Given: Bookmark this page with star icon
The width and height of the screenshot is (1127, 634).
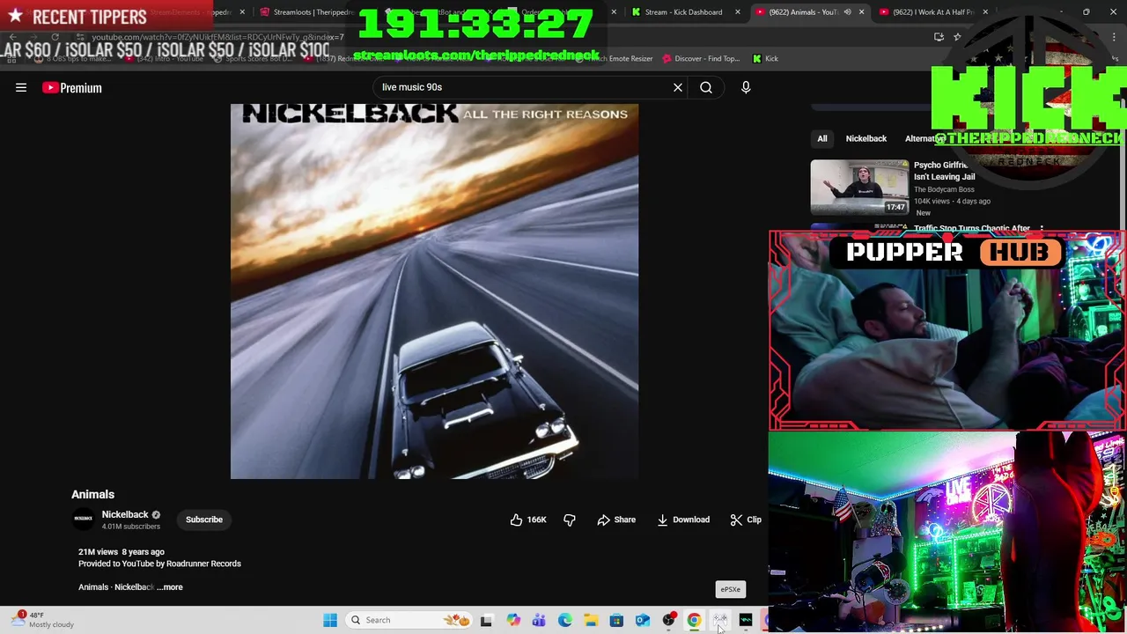Looking at the screenshot, I should pos(957,37).
